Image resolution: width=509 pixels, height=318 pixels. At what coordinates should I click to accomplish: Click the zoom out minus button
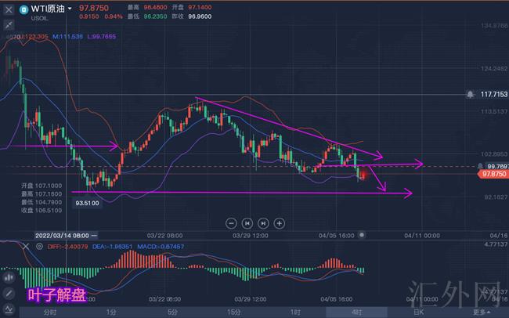pos(231,223)
